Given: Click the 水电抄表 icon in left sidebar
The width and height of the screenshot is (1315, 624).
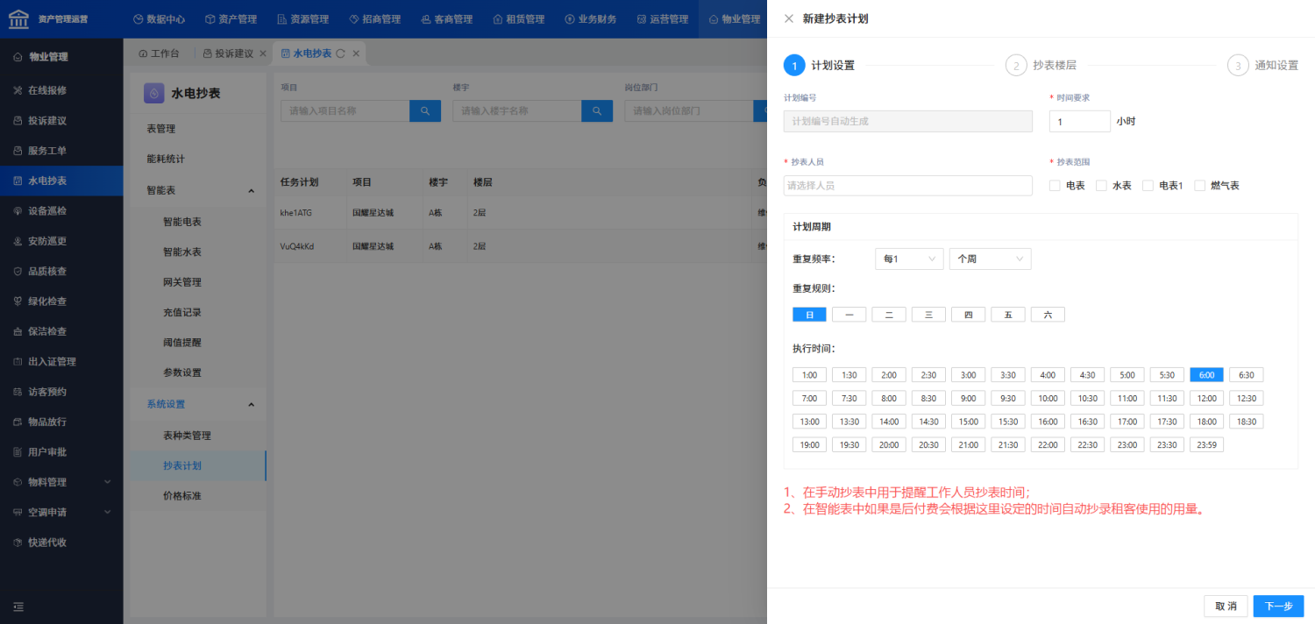Looking at the screenshot, I should (18, 181).
